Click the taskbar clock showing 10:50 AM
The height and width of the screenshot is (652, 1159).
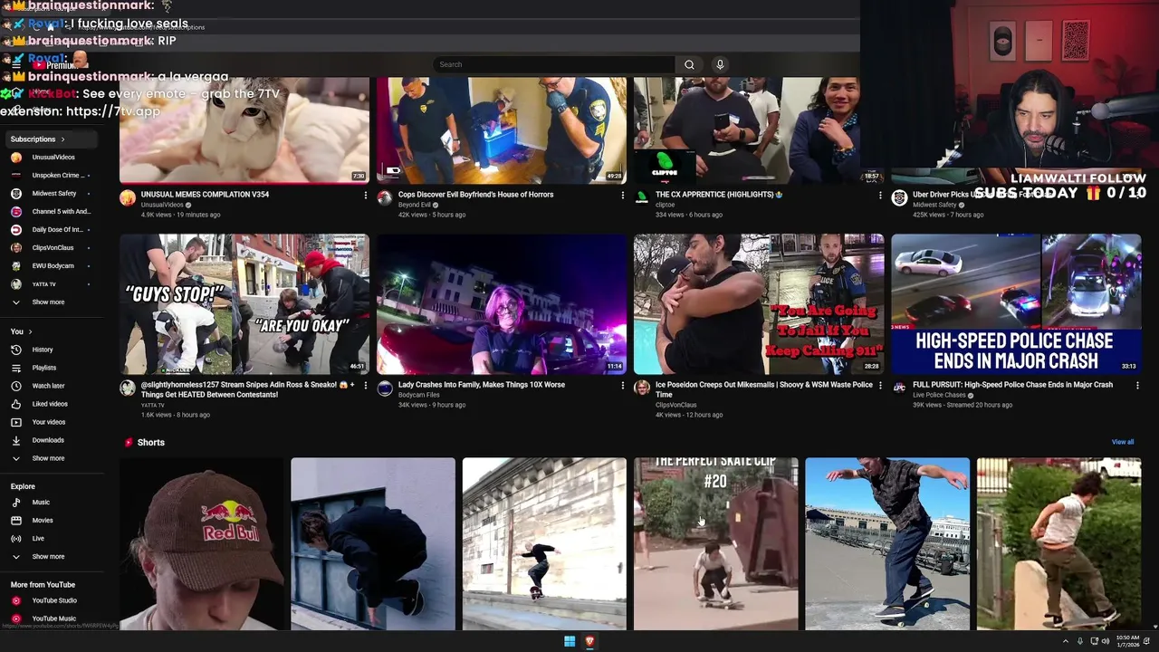(1127, 641)
